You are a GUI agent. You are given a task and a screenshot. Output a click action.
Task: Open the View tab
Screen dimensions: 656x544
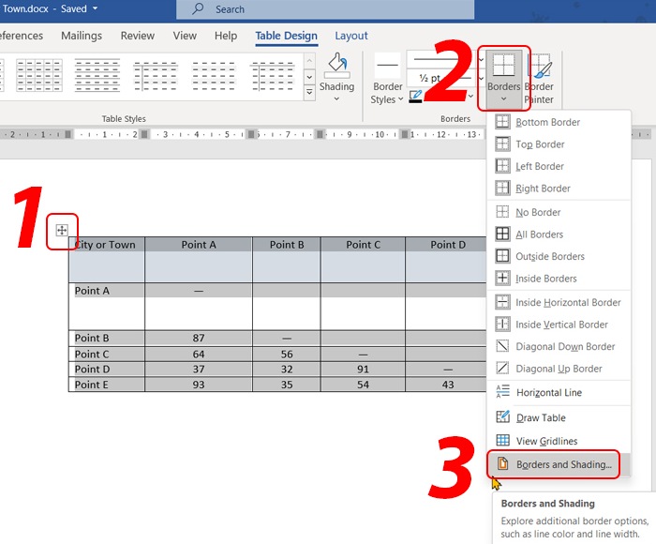point(185,36)
